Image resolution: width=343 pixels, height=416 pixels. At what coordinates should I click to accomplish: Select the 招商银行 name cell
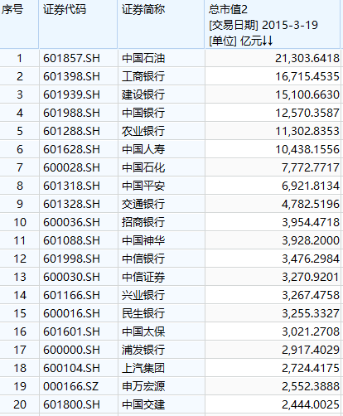point(162,222)
